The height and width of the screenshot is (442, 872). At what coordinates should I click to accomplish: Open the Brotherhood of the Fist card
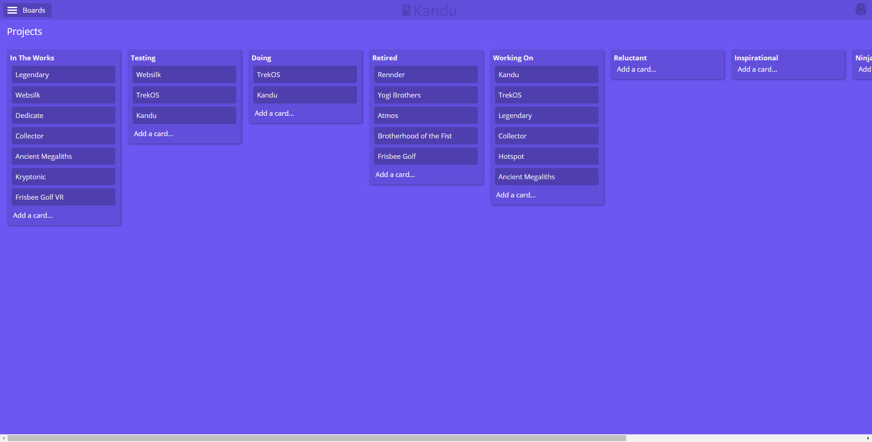(426, 136)
